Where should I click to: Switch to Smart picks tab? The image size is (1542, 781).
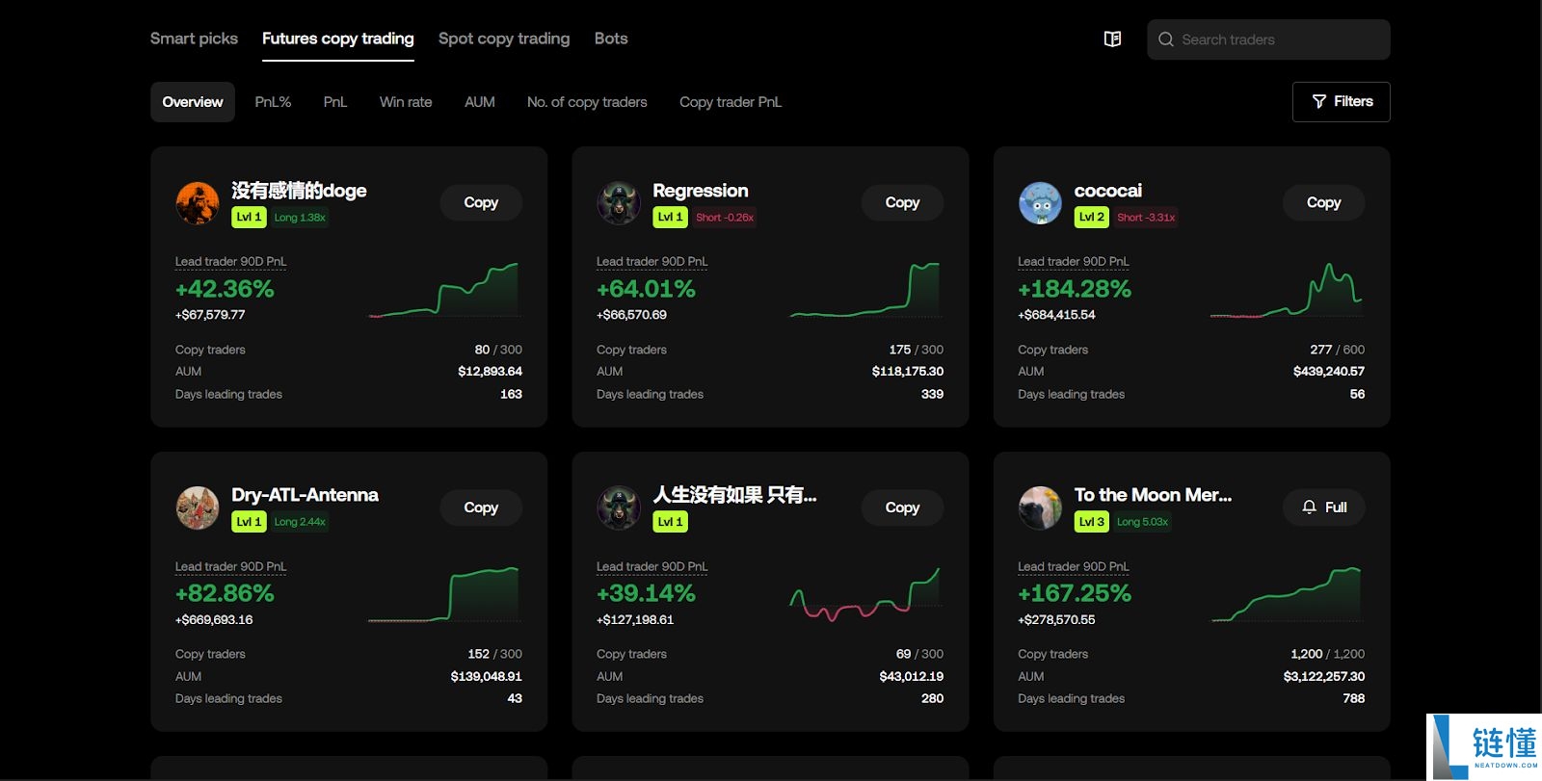[194, 39]
